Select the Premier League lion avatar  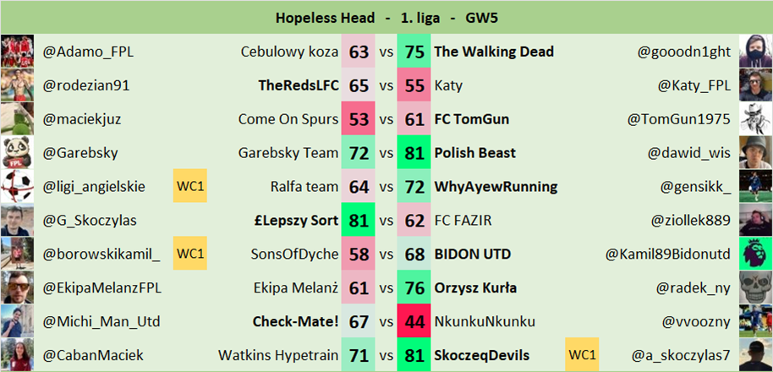click(755, 254)
